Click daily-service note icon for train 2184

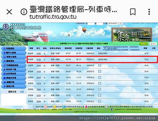(100, 89)
